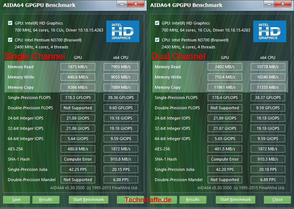This screenshot has width=294, height=209.
Task: Select dual channel CPU copy 11335 MB/s
Action: [x=268, y=87]
